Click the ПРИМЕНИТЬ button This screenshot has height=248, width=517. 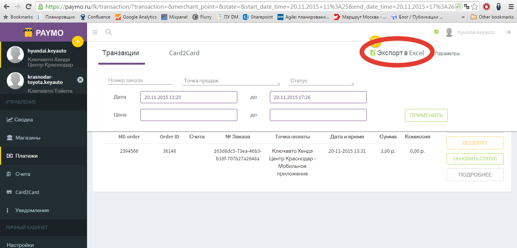[426, 115]
